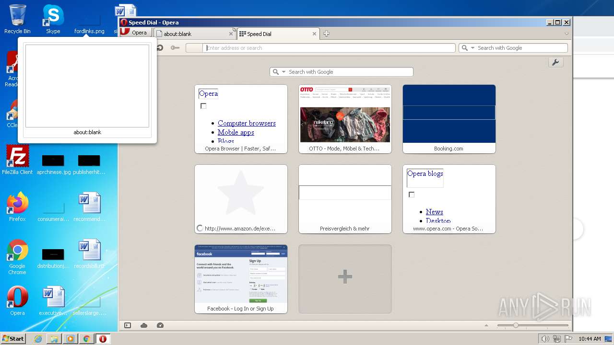Toggle the panels sidebar icon
This screenshot has width=614, height=345.
pyautogui.click(x=128, y=325)
